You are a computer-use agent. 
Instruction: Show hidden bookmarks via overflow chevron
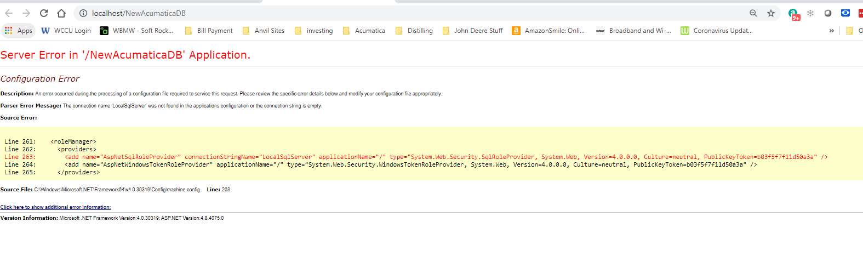click(x=831, y=31)
